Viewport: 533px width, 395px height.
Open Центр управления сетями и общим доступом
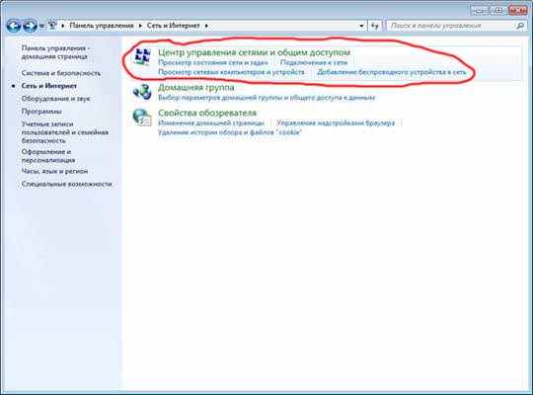(x=254, y=52)
